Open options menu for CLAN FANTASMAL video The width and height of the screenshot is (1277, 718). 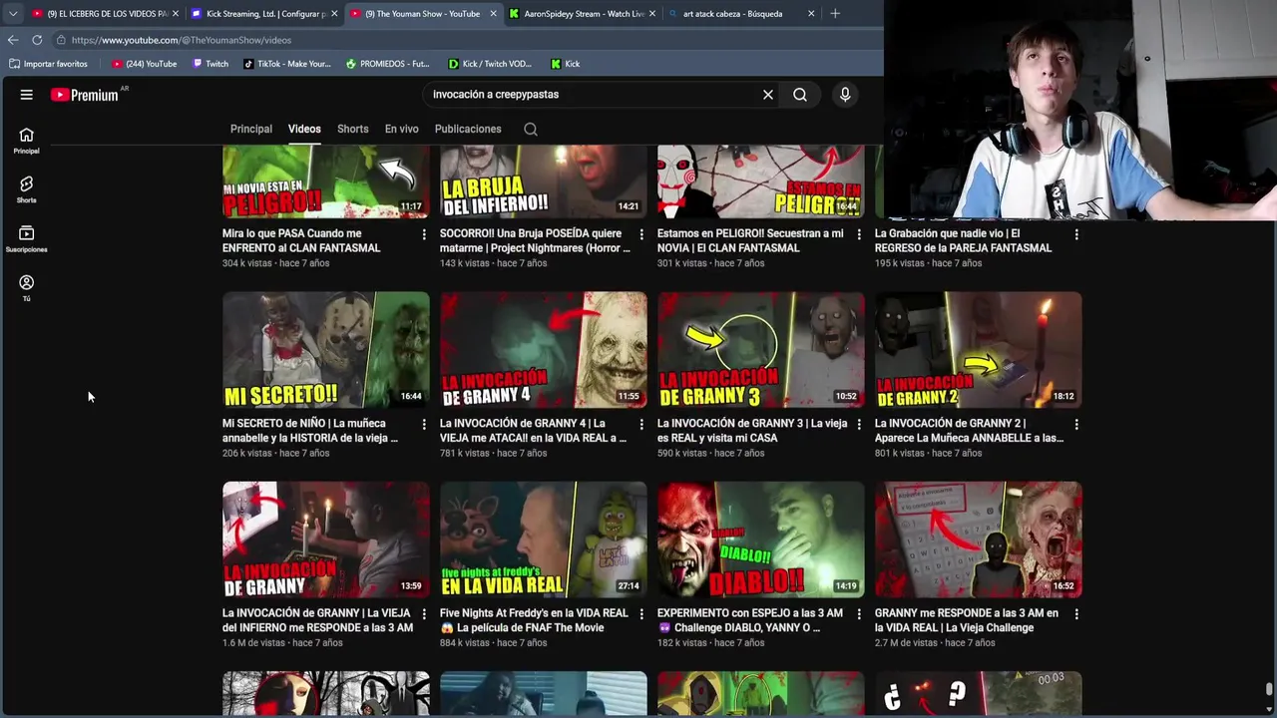424,234
